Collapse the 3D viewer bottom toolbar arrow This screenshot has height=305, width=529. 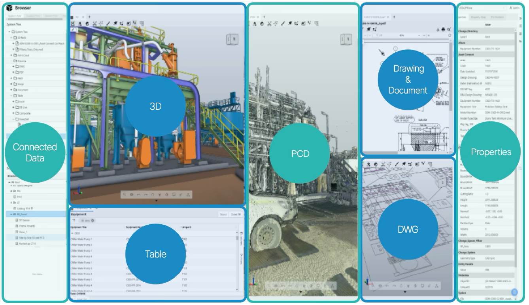(x=156, y=201)
